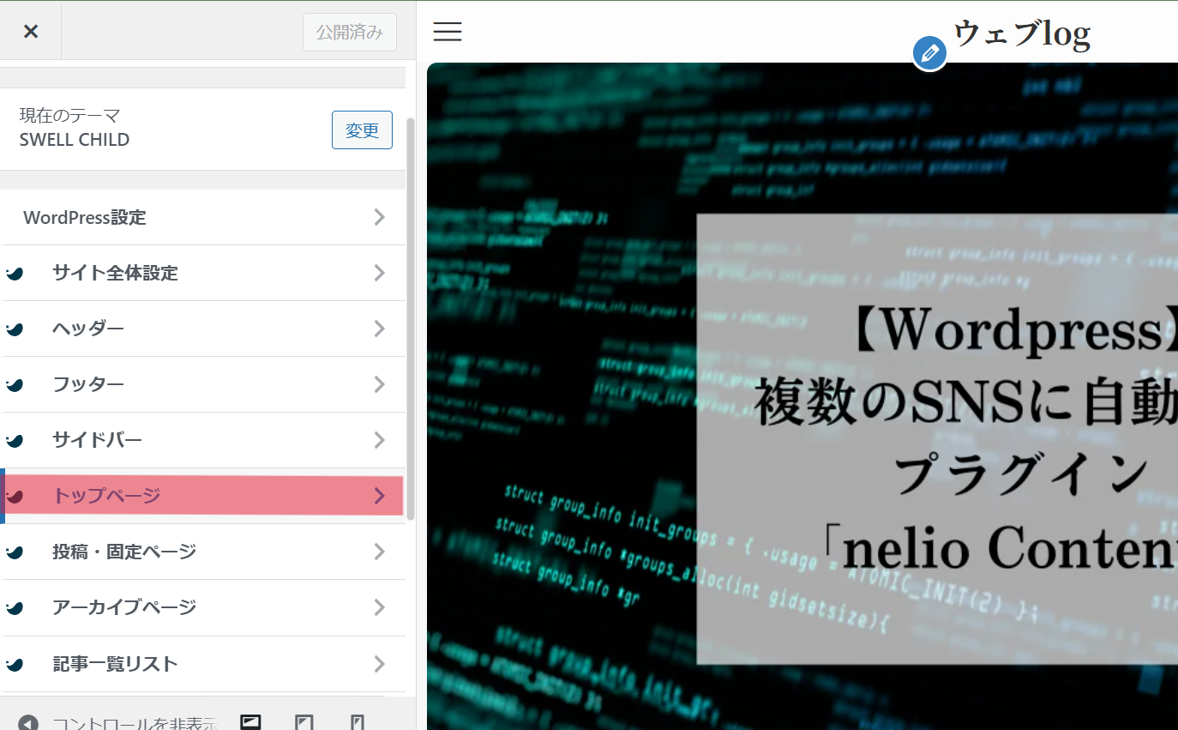Screen dimensions: 1178x730
Task: Expand フッター using its chevron arrow
Action: [x=380, y=384]
